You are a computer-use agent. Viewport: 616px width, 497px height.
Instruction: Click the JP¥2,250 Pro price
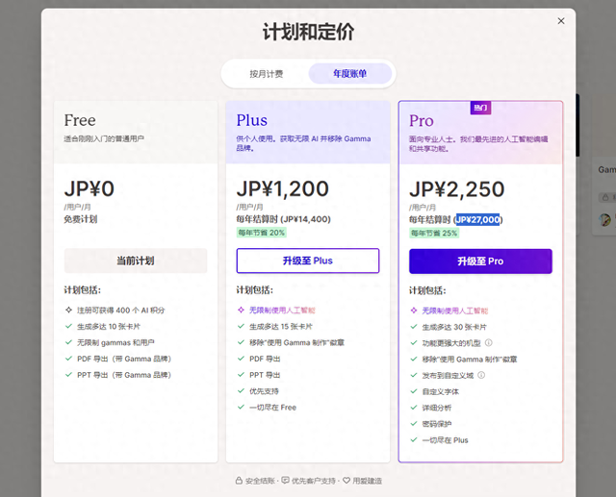pyautogui.click(x=457, y=189)
